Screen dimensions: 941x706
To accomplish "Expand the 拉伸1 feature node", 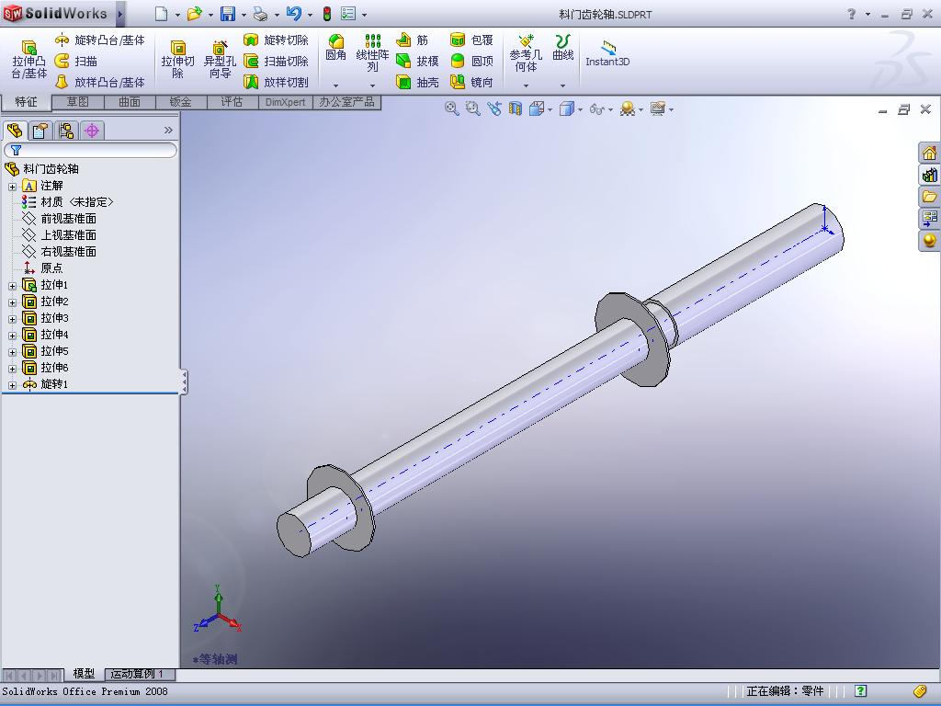I will pos(12,286).
